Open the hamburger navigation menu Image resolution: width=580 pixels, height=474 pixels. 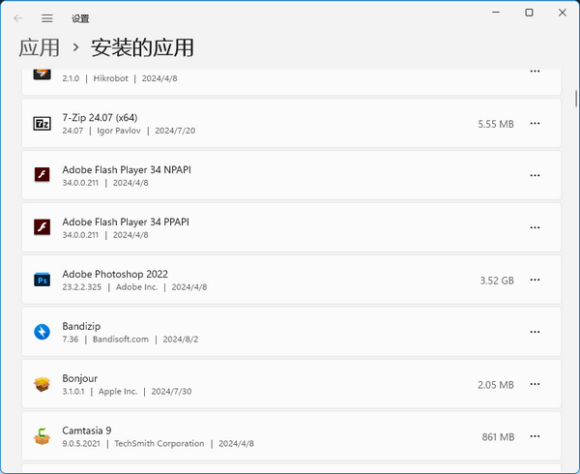click(x=47, y=18)
